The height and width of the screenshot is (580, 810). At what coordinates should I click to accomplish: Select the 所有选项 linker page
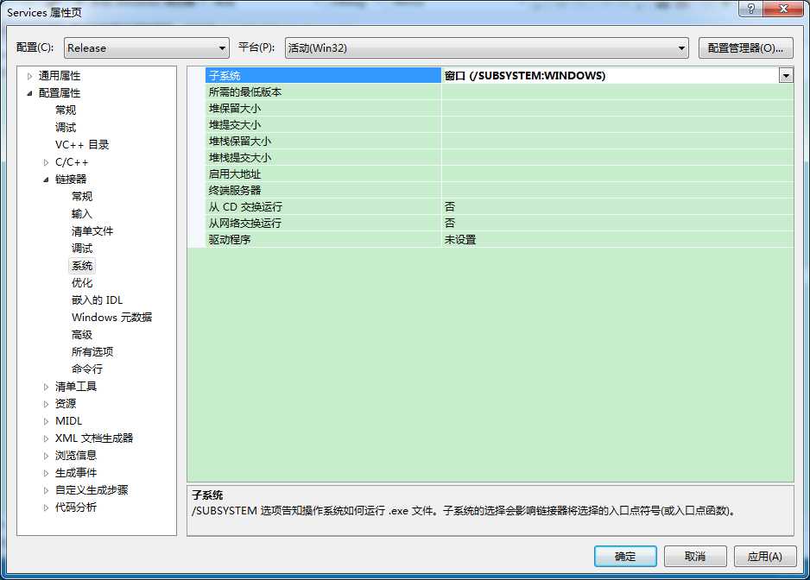(x=92, y=352)
